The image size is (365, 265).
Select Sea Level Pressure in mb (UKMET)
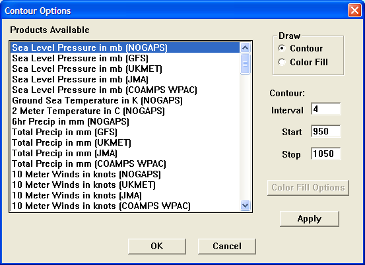click(125, 69)
